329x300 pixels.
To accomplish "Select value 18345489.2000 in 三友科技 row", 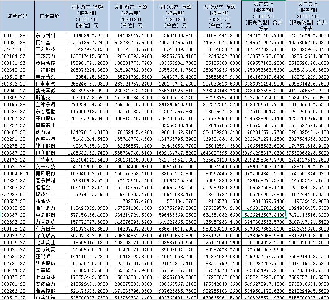I will [175, 49].
